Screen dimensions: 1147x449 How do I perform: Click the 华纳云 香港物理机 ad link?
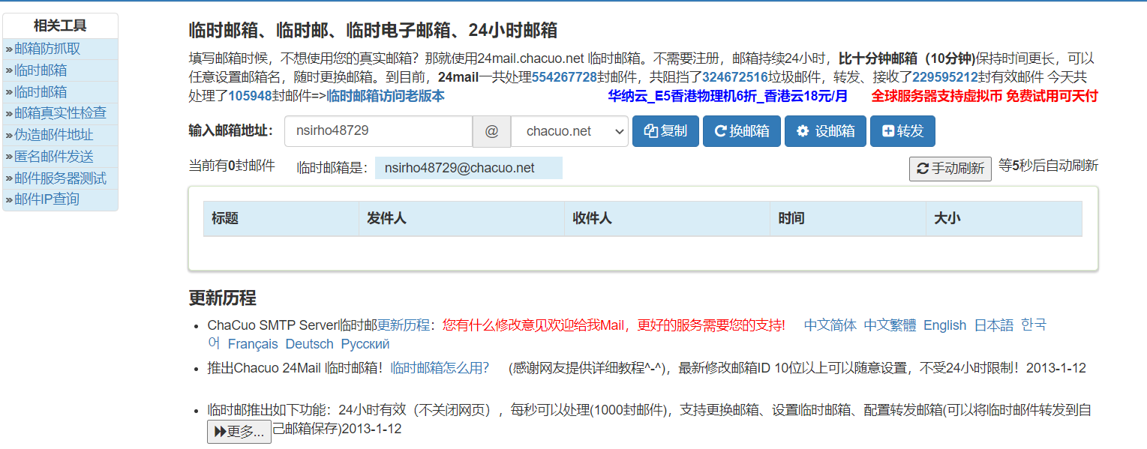727,96
